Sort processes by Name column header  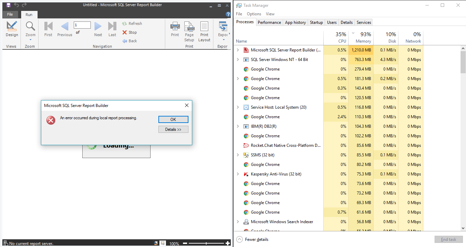click(279, 37)
